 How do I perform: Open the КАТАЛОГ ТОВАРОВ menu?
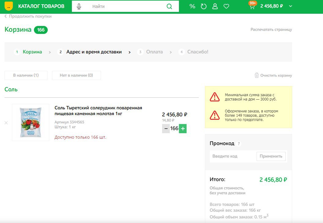[x=41, y=6]
